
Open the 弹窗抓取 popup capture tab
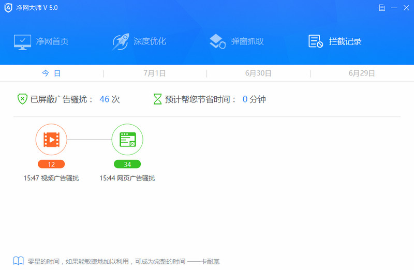click(236, 41)
